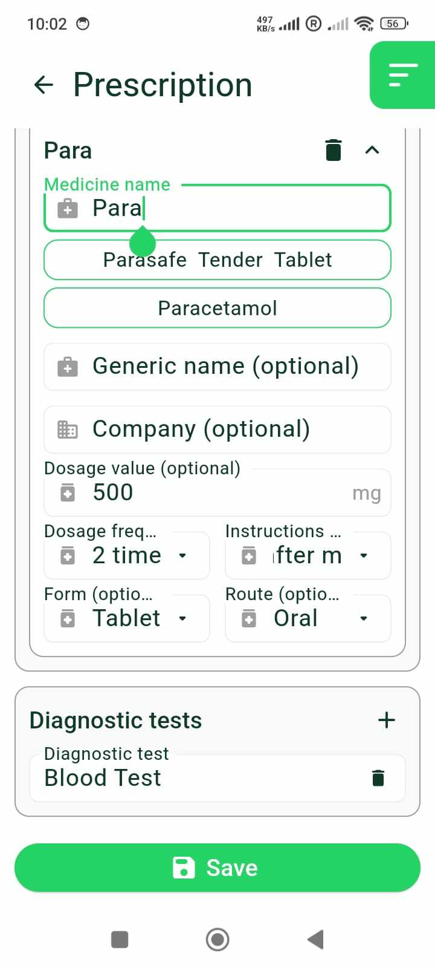
Task: Remove the Blood Test diagnostic entry
Action: 378,778
